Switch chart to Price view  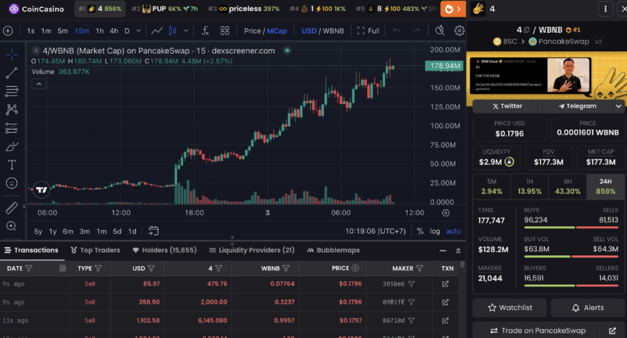pyautogui.click(x=252, y=31)
